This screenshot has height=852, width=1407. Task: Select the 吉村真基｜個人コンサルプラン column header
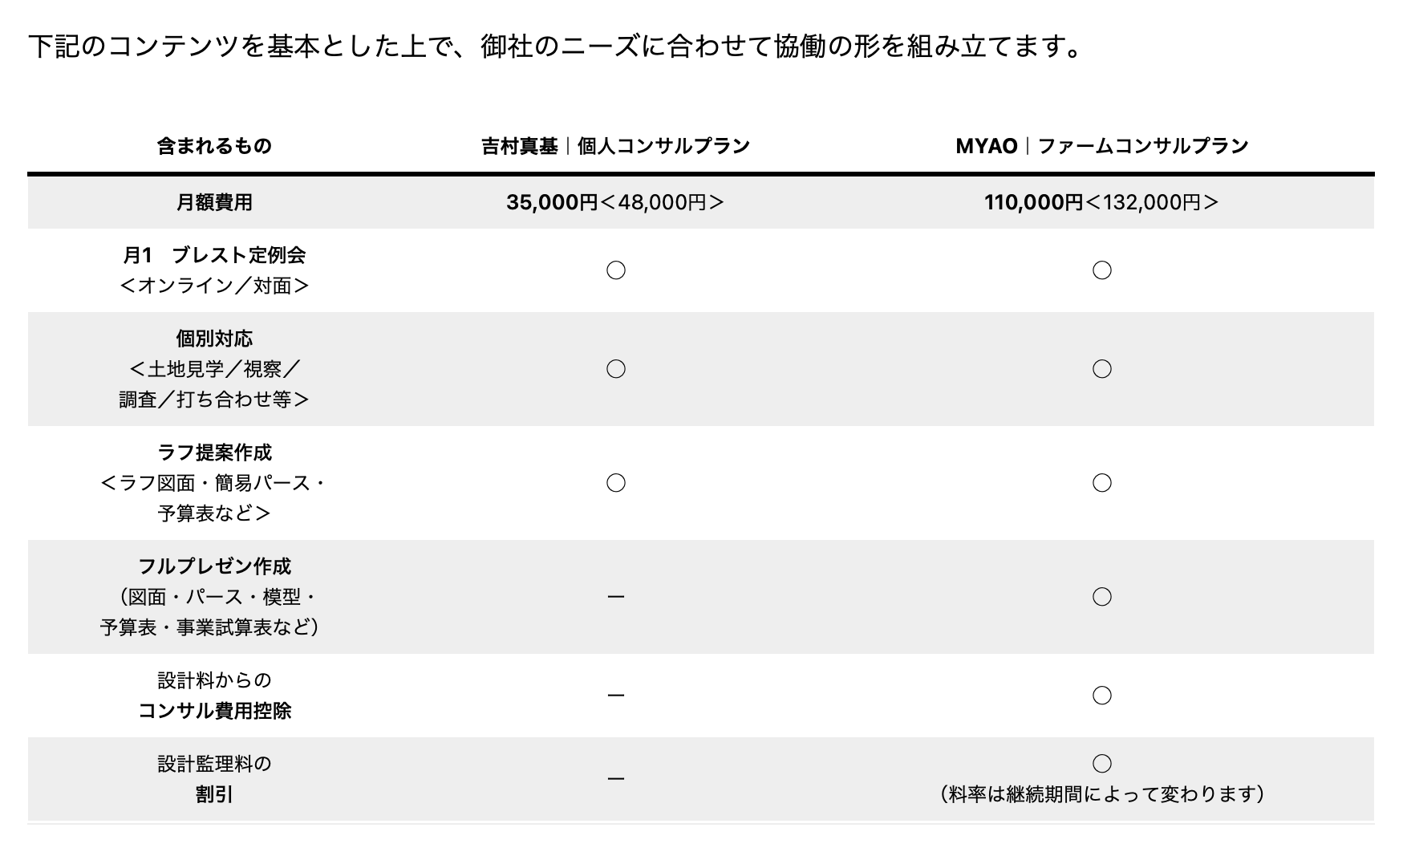[615, 146]
